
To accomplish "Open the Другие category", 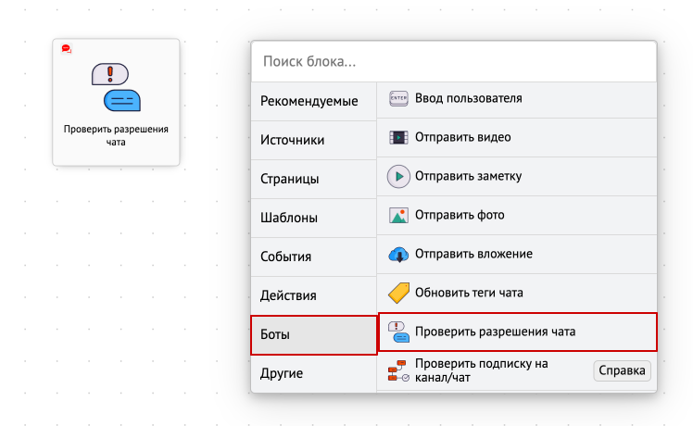I will (x=314, y=373).
